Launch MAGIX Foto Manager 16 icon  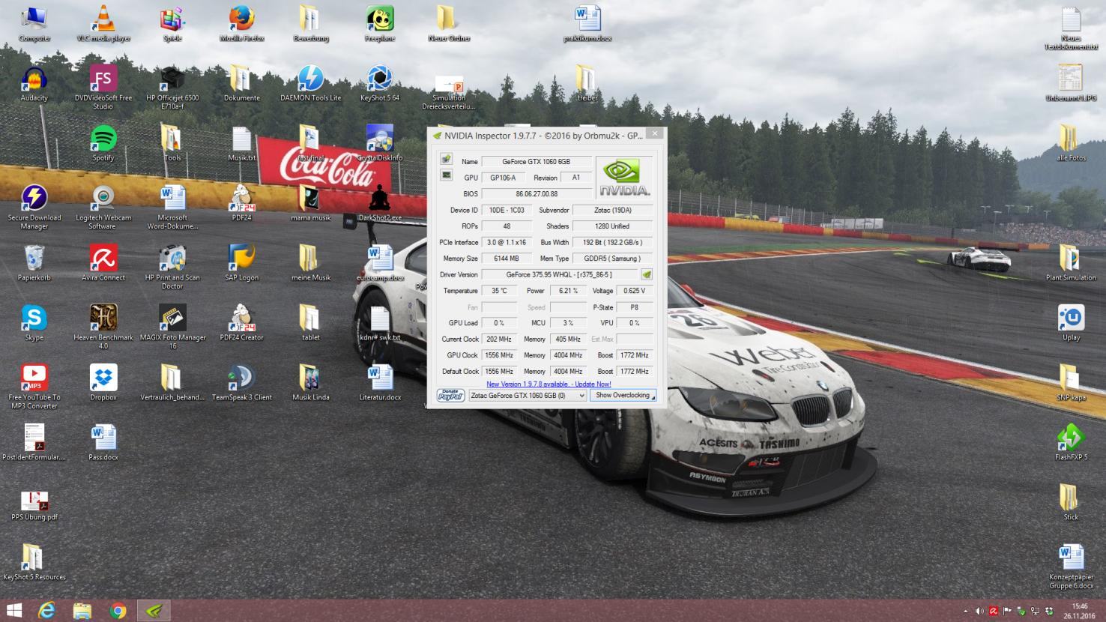tap(172, 327)
